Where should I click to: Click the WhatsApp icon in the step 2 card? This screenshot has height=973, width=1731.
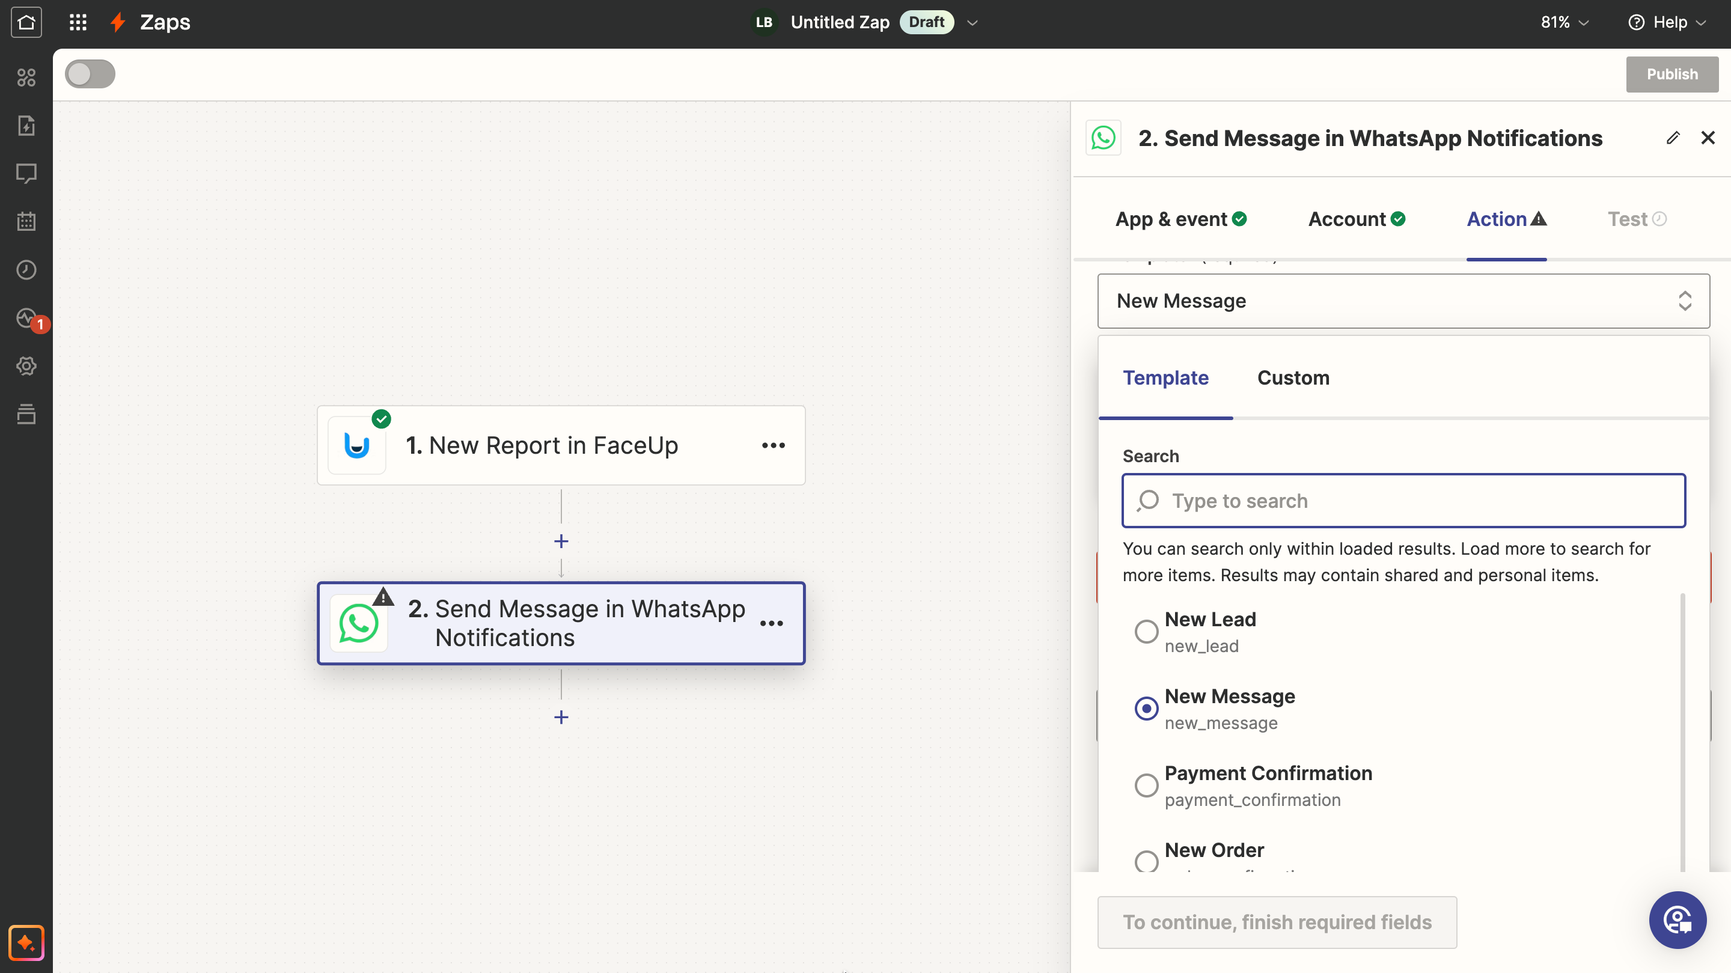point(359,623)
